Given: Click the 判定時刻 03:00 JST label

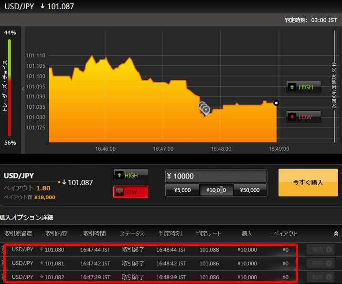Looking at the screenshot, I should [310, 20].
